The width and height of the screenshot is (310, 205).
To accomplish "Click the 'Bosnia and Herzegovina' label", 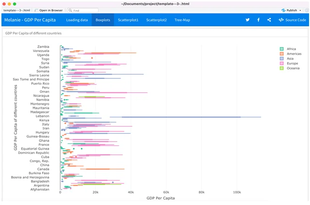I will tap(30, 177).
